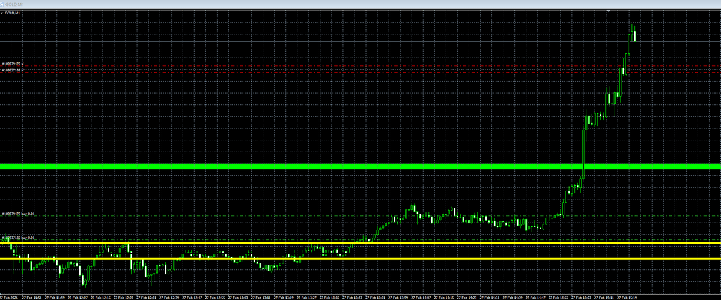Click the 27 Feb 15:03 time axis label
Viewport: 721px width, 300px height.
pyautogui.click(x=582, y=297)
